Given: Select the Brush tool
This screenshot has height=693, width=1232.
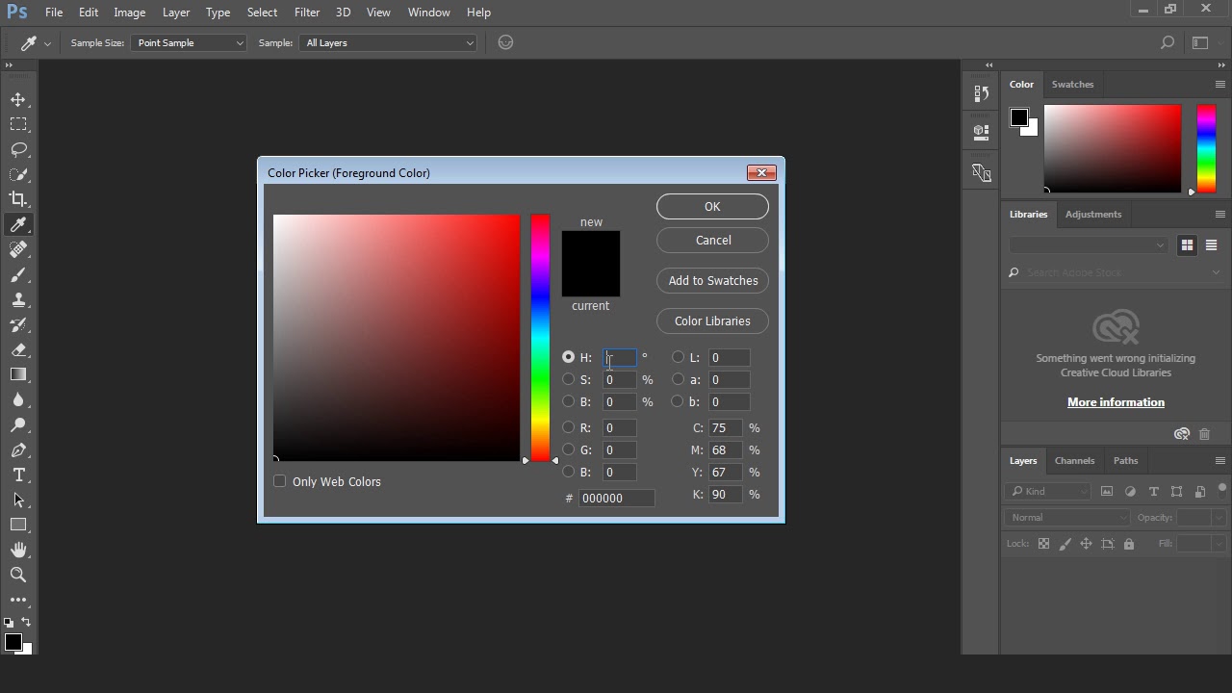Looking at the screenshot, I should click(18, 274).
